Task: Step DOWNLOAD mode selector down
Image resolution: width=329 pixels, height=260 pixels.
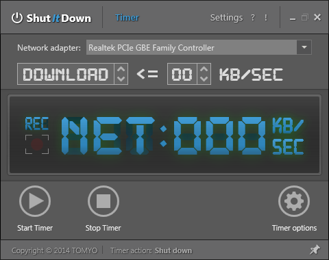Action: [x=121, y=79]
